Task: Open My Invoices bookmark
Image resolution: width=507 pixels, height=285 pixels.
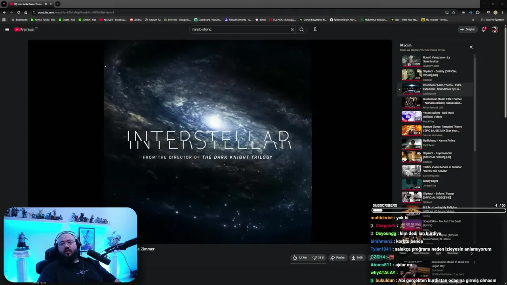Action: click(435, 19)
